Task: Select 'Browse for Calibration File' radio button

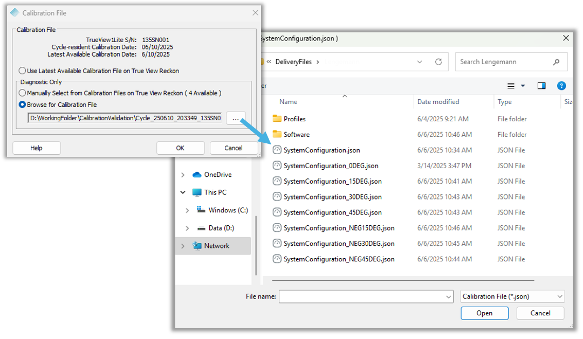Action: click(22, 105)
